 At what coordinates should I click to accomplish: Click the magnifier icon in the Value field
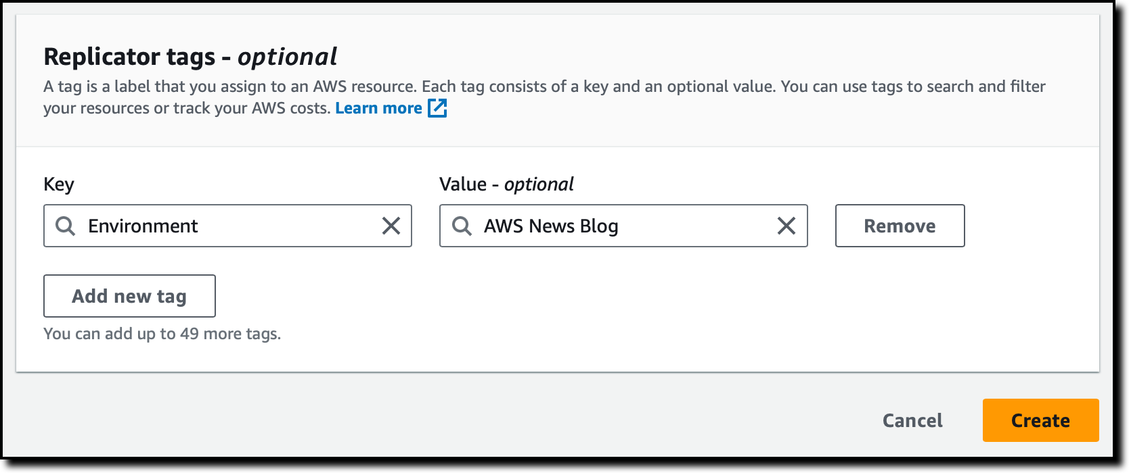[x=462, y=226]
